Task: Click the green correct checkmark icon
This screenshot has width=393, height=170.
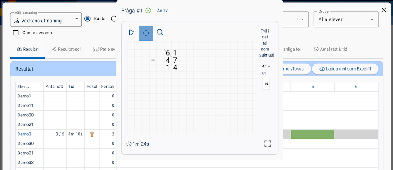Action: pos(148,11)
